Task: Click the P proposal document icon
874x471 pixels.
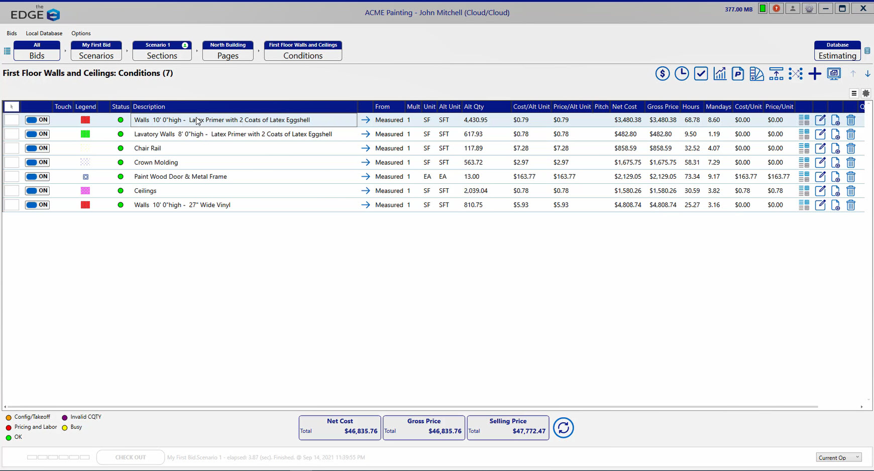Action: (x=737, y=73)
